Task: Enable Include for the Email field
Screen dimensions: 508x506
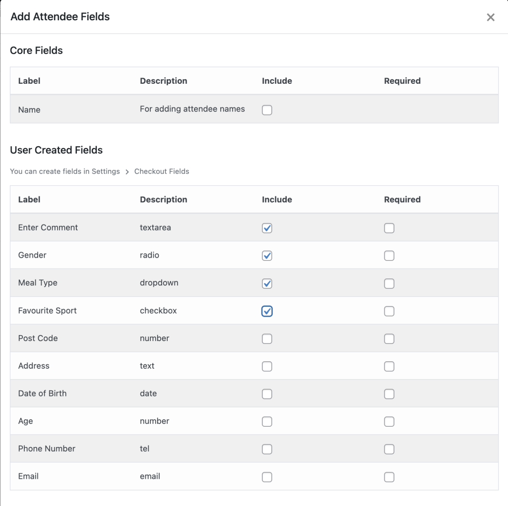Action: [x=267, y=477]
